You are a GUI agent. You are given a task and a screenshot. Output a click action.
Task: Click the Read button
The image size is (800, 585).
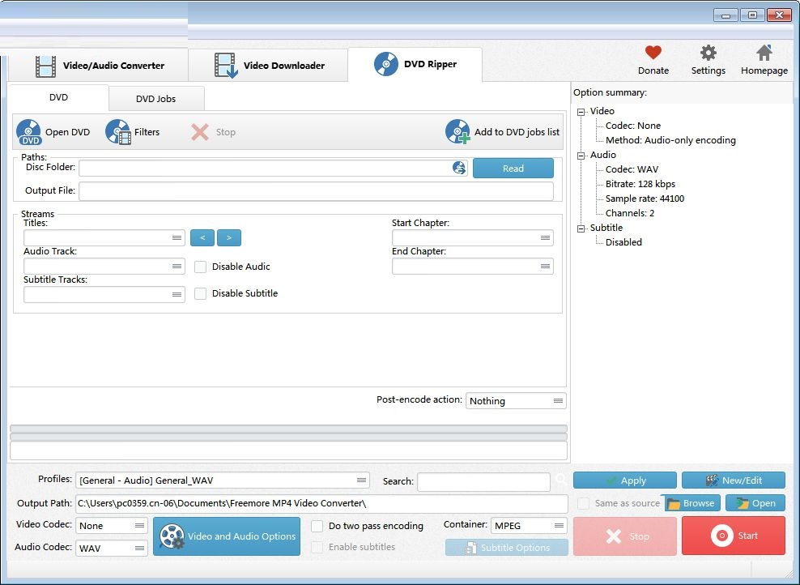pyautogui.click(x=513, y=168)
